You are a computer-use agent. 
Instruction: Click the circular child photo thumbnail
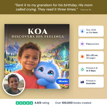tap(14, 84)
